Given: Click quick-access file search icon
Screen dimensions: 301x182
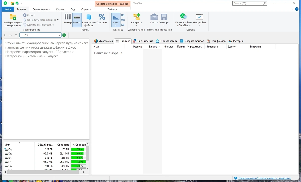Looking at the screenshot, I should pos(17,3).
